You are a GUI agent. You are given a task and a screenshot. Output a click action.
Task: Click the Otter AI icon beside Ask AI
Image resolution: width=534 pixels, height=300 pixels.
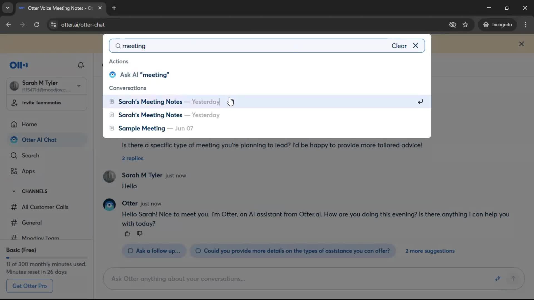(x=112, y=75)
